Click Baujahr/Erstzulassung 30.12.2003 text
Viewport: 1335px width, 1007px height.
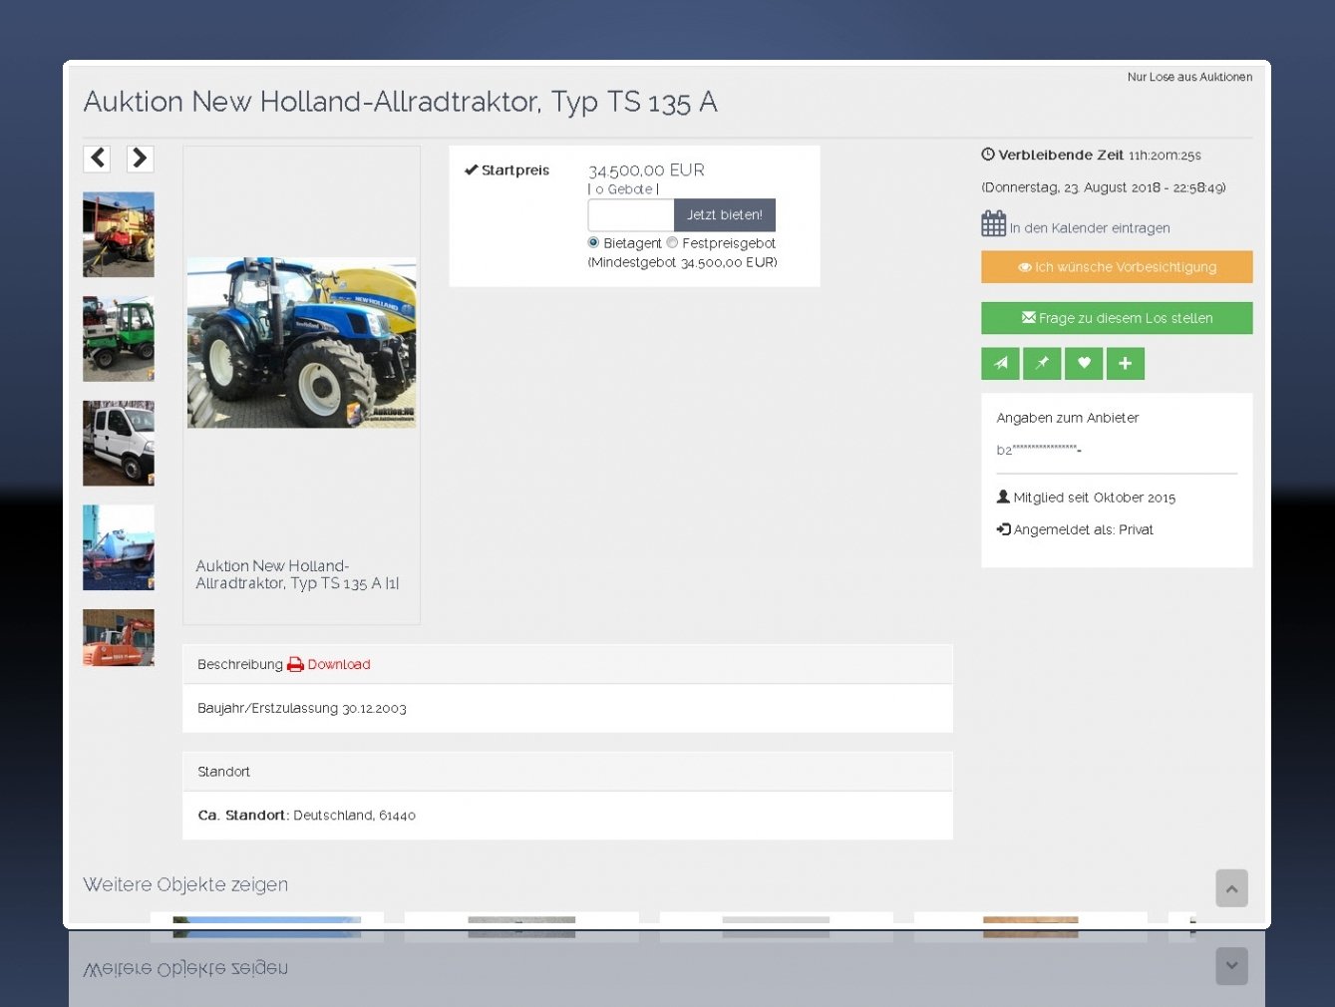click(x=302, y=708)
